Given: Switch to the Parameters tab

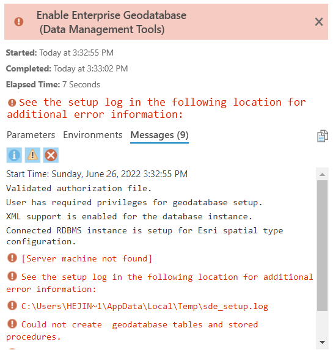Looking at the screenshot, I should tap(31, 135).
